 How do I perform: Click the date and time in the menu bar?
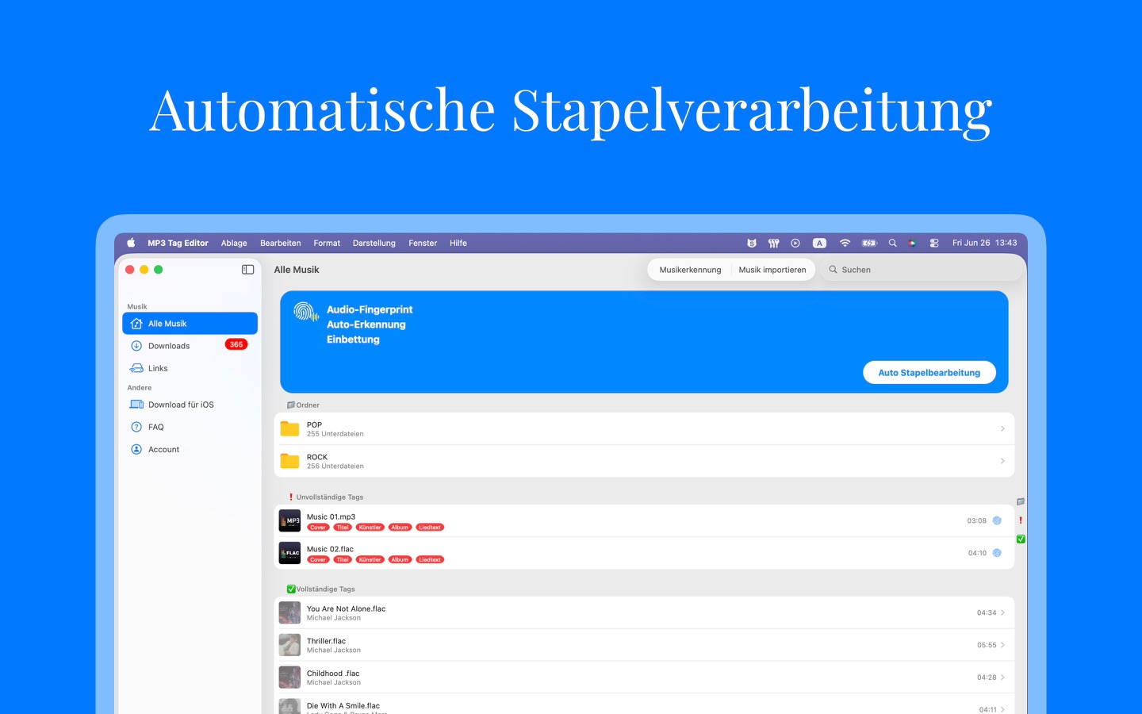click(984, 243)
